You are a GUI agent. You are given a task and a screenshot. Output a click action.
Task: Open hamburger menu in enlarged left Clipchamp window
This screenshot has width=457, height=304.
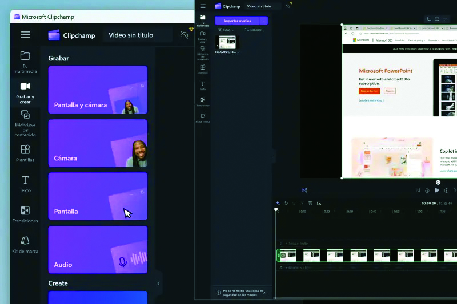click(x=25, y=35)
